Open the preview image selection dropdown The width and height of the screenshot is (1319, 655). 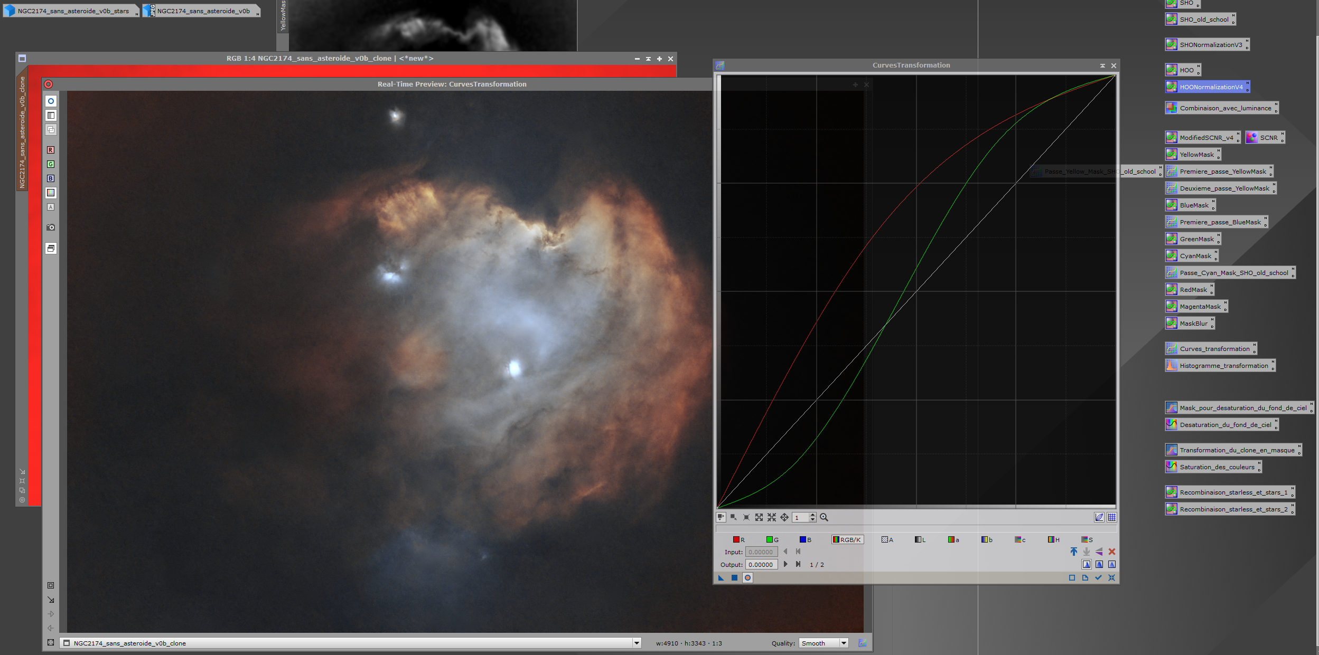pos(637,643)
